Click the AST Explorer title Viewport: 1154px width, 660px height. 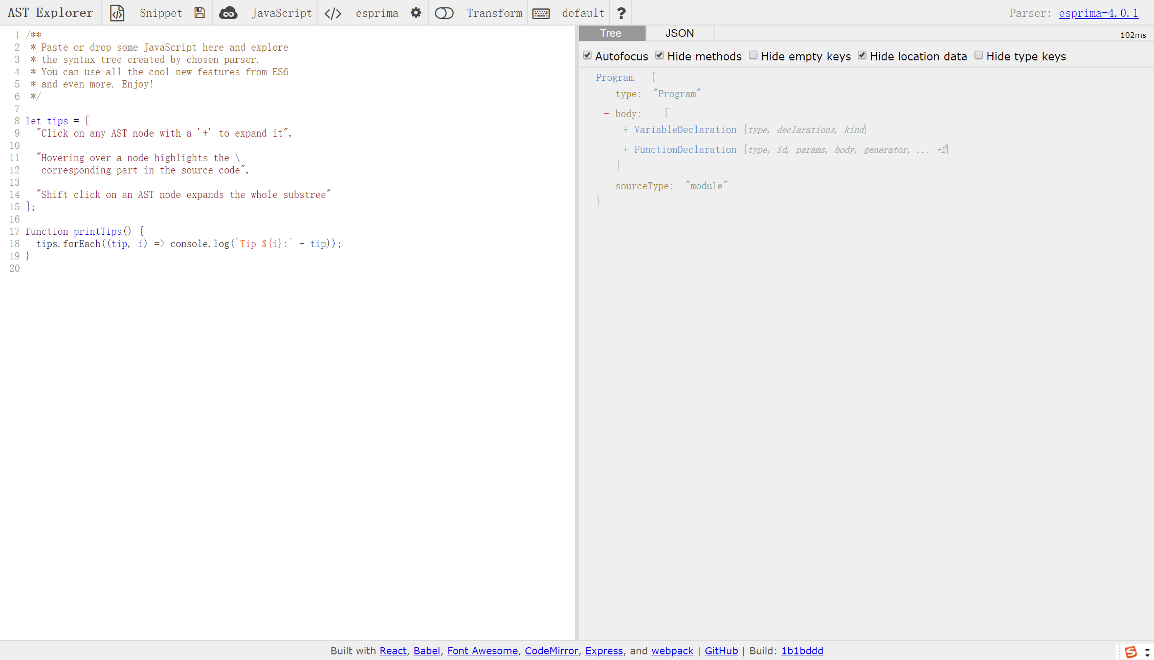click(51, 12)
